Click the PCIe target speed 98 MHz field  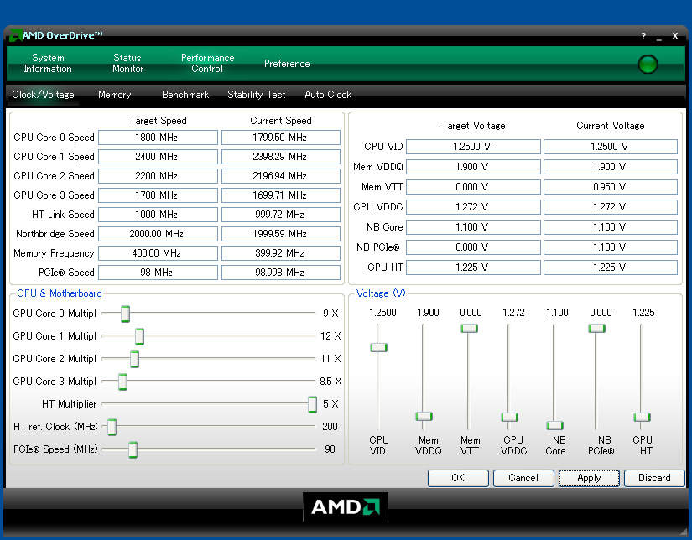158,273
